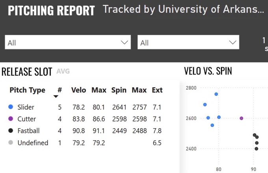This screenshot has width=268, height=173.
Task: Select the Slider row label
Action: (26, 107)
